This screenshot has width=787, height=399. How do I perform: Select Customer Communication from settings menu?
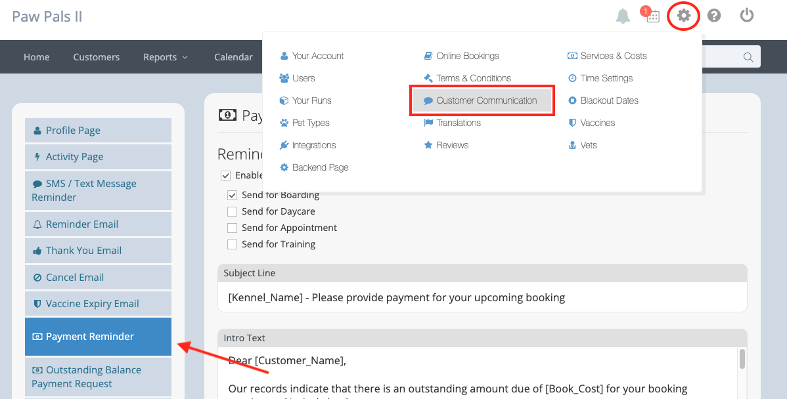(x=482, y=101)
